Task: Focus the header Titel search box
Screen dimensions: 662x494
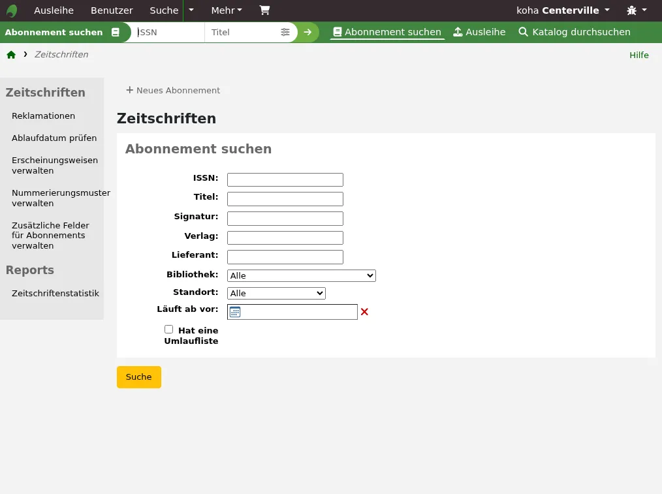Action: tap(243, 32)
